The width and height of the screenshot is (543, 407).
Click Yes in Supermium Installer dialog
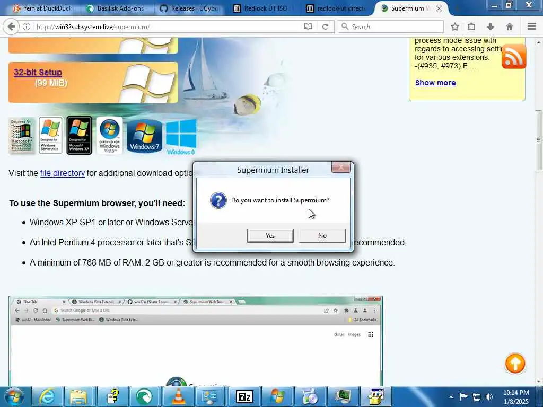pos(270,236)
